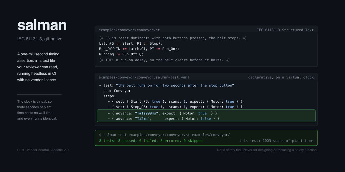Click the 8 tests passed result summary

tap(151, 141)
